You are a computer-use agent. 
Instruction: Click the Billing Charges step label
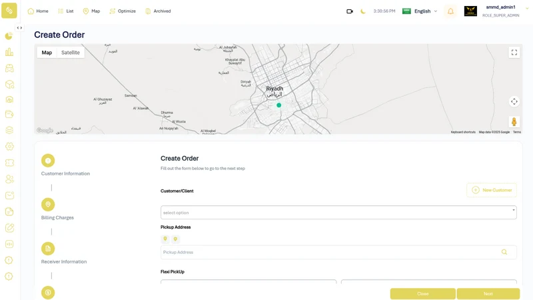click(x=57, y=218)
